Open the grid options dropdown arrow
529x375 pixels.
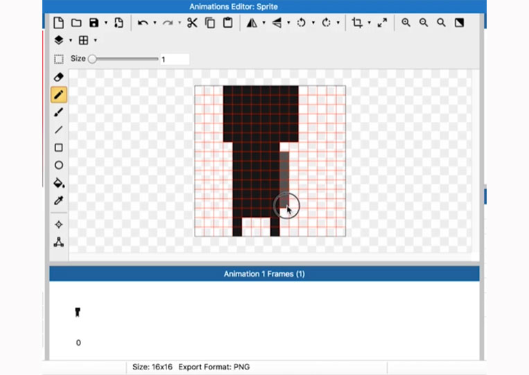coord(96,40)
